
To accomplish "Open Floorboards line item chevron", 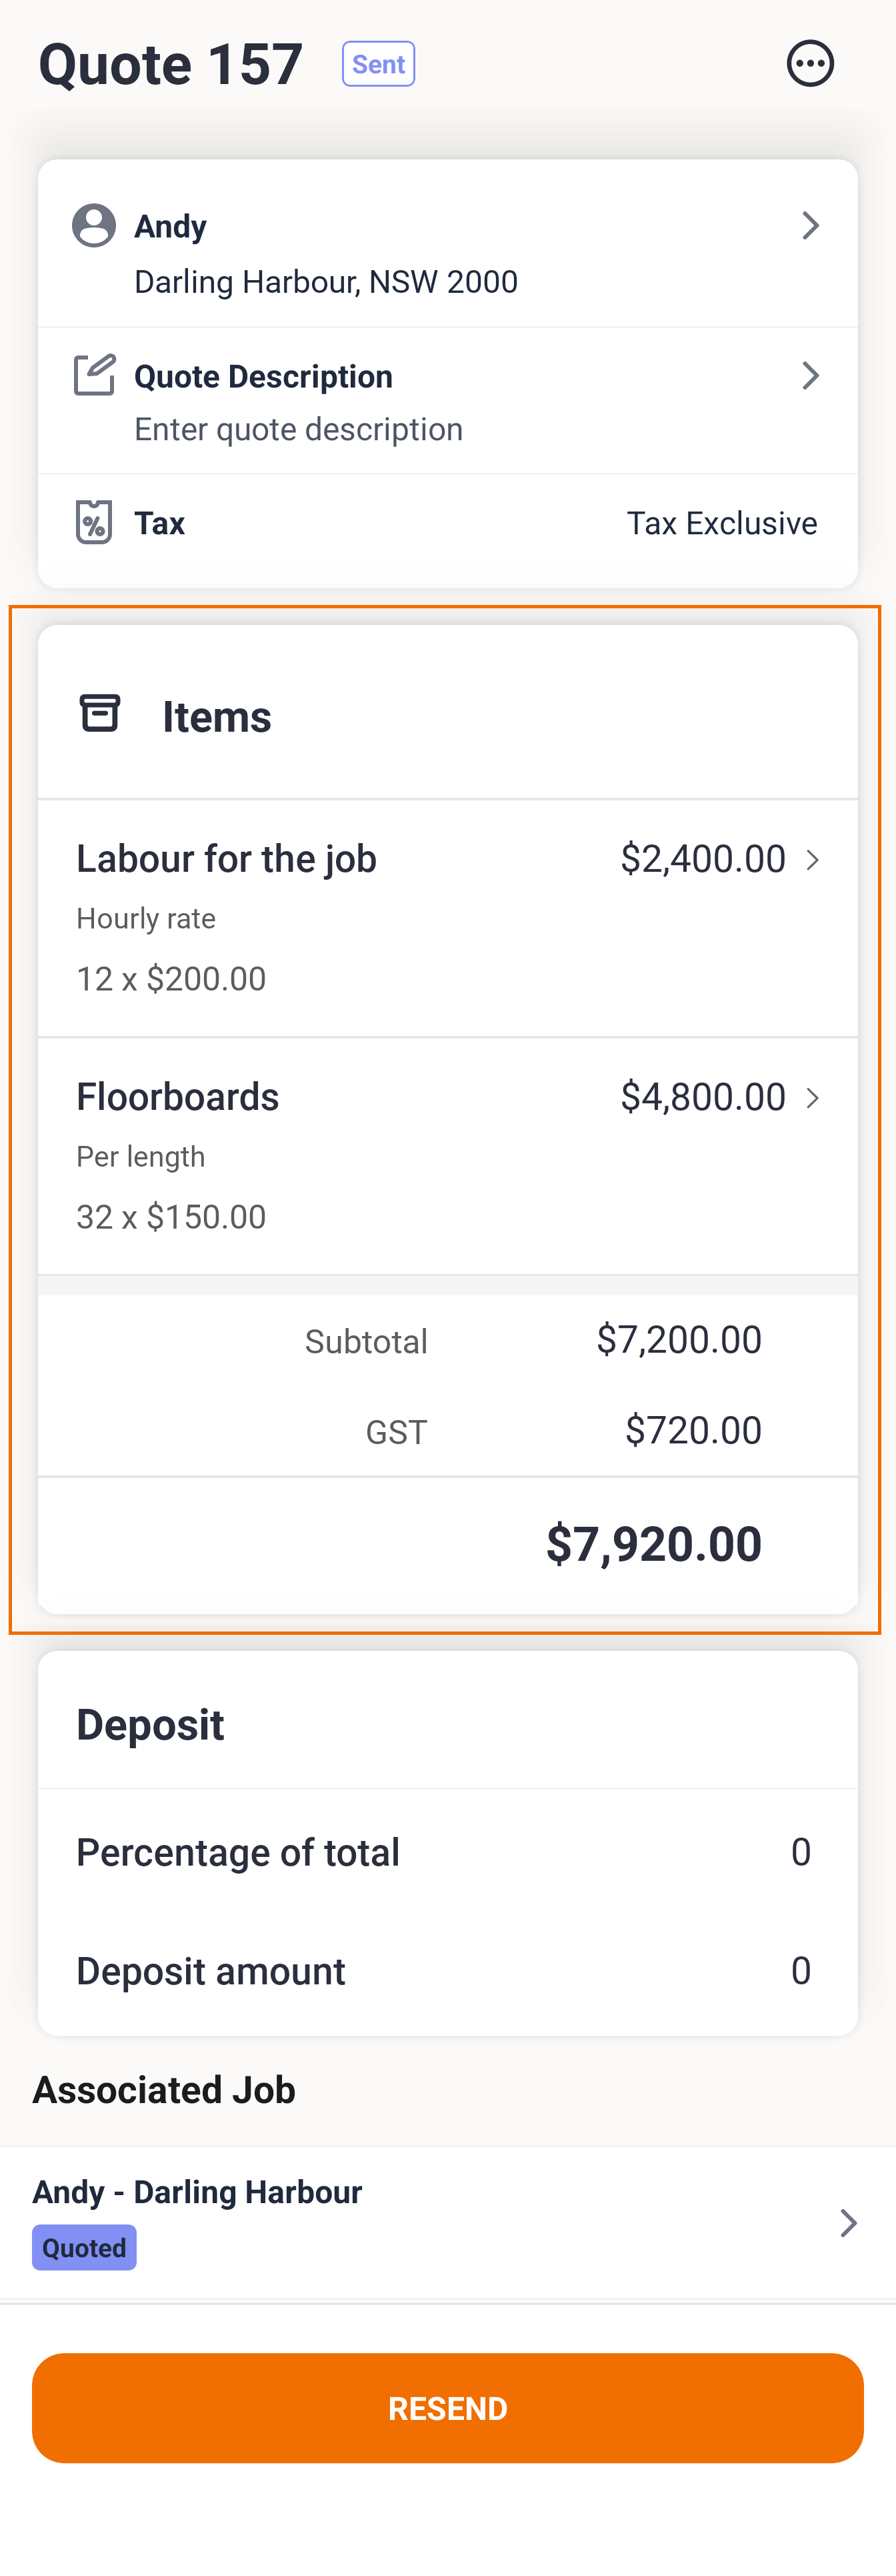I will coord(813,1098).
